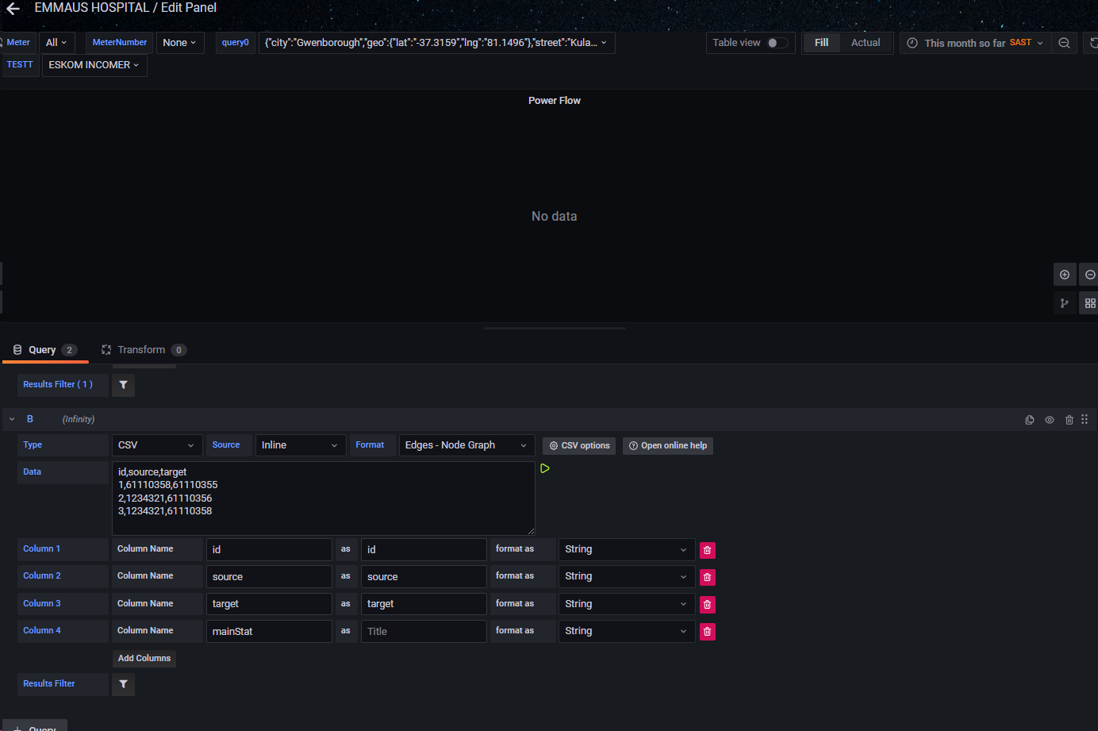Delete Column 3 target
Viewport: 1098px width, 731px height.
coord(708,605)
